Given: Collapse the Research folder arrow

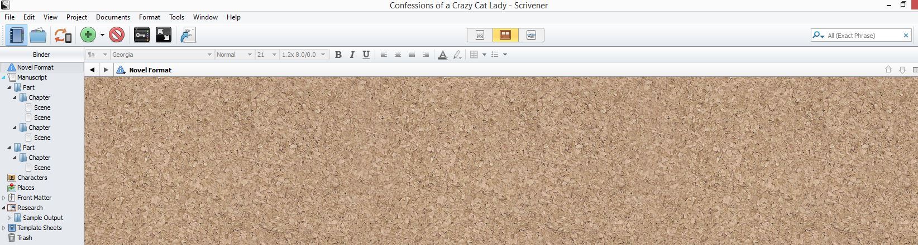Looking at the screenshot, I should coord(3,208).
